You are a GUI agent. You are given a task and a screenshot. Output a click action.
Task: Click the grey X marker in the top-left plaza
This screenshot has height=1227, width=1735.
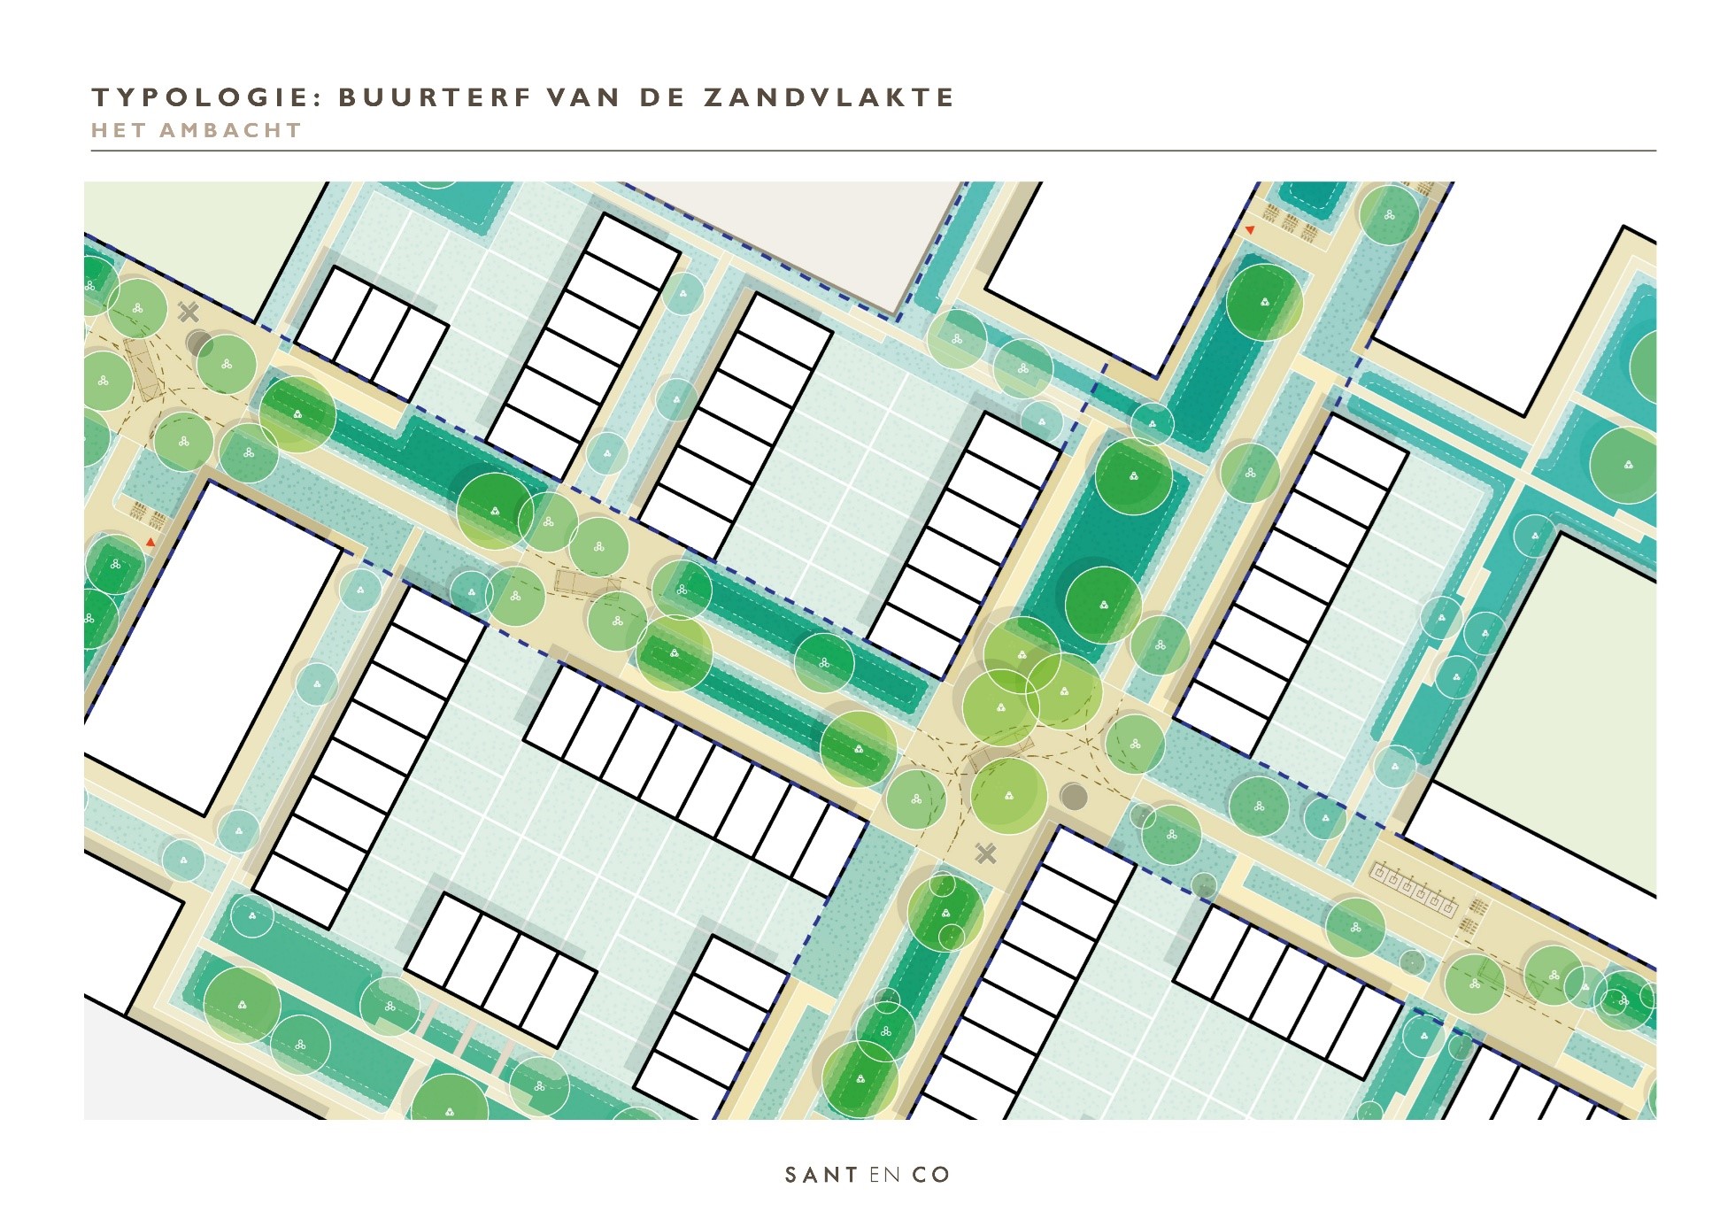pos(189,312)
